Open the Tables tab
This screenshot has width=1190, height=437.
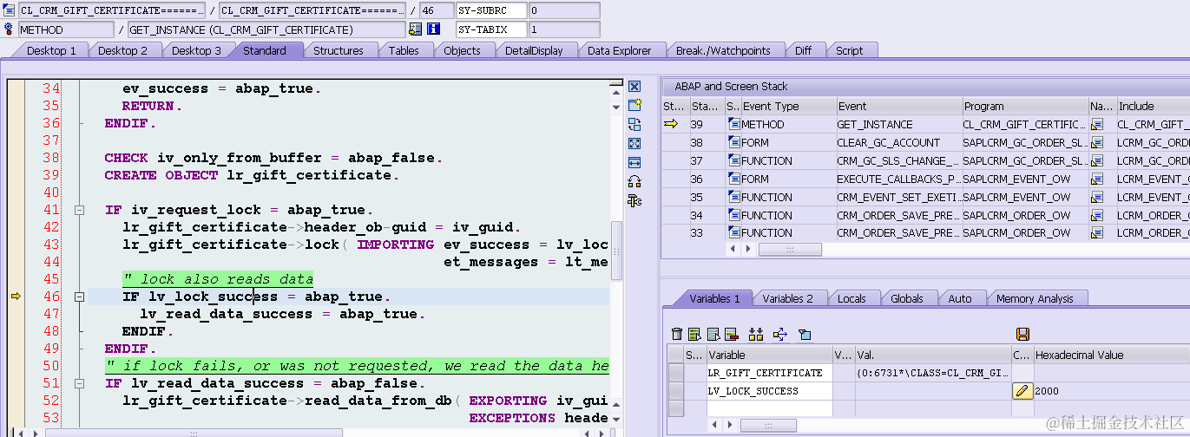coord(404,50)
